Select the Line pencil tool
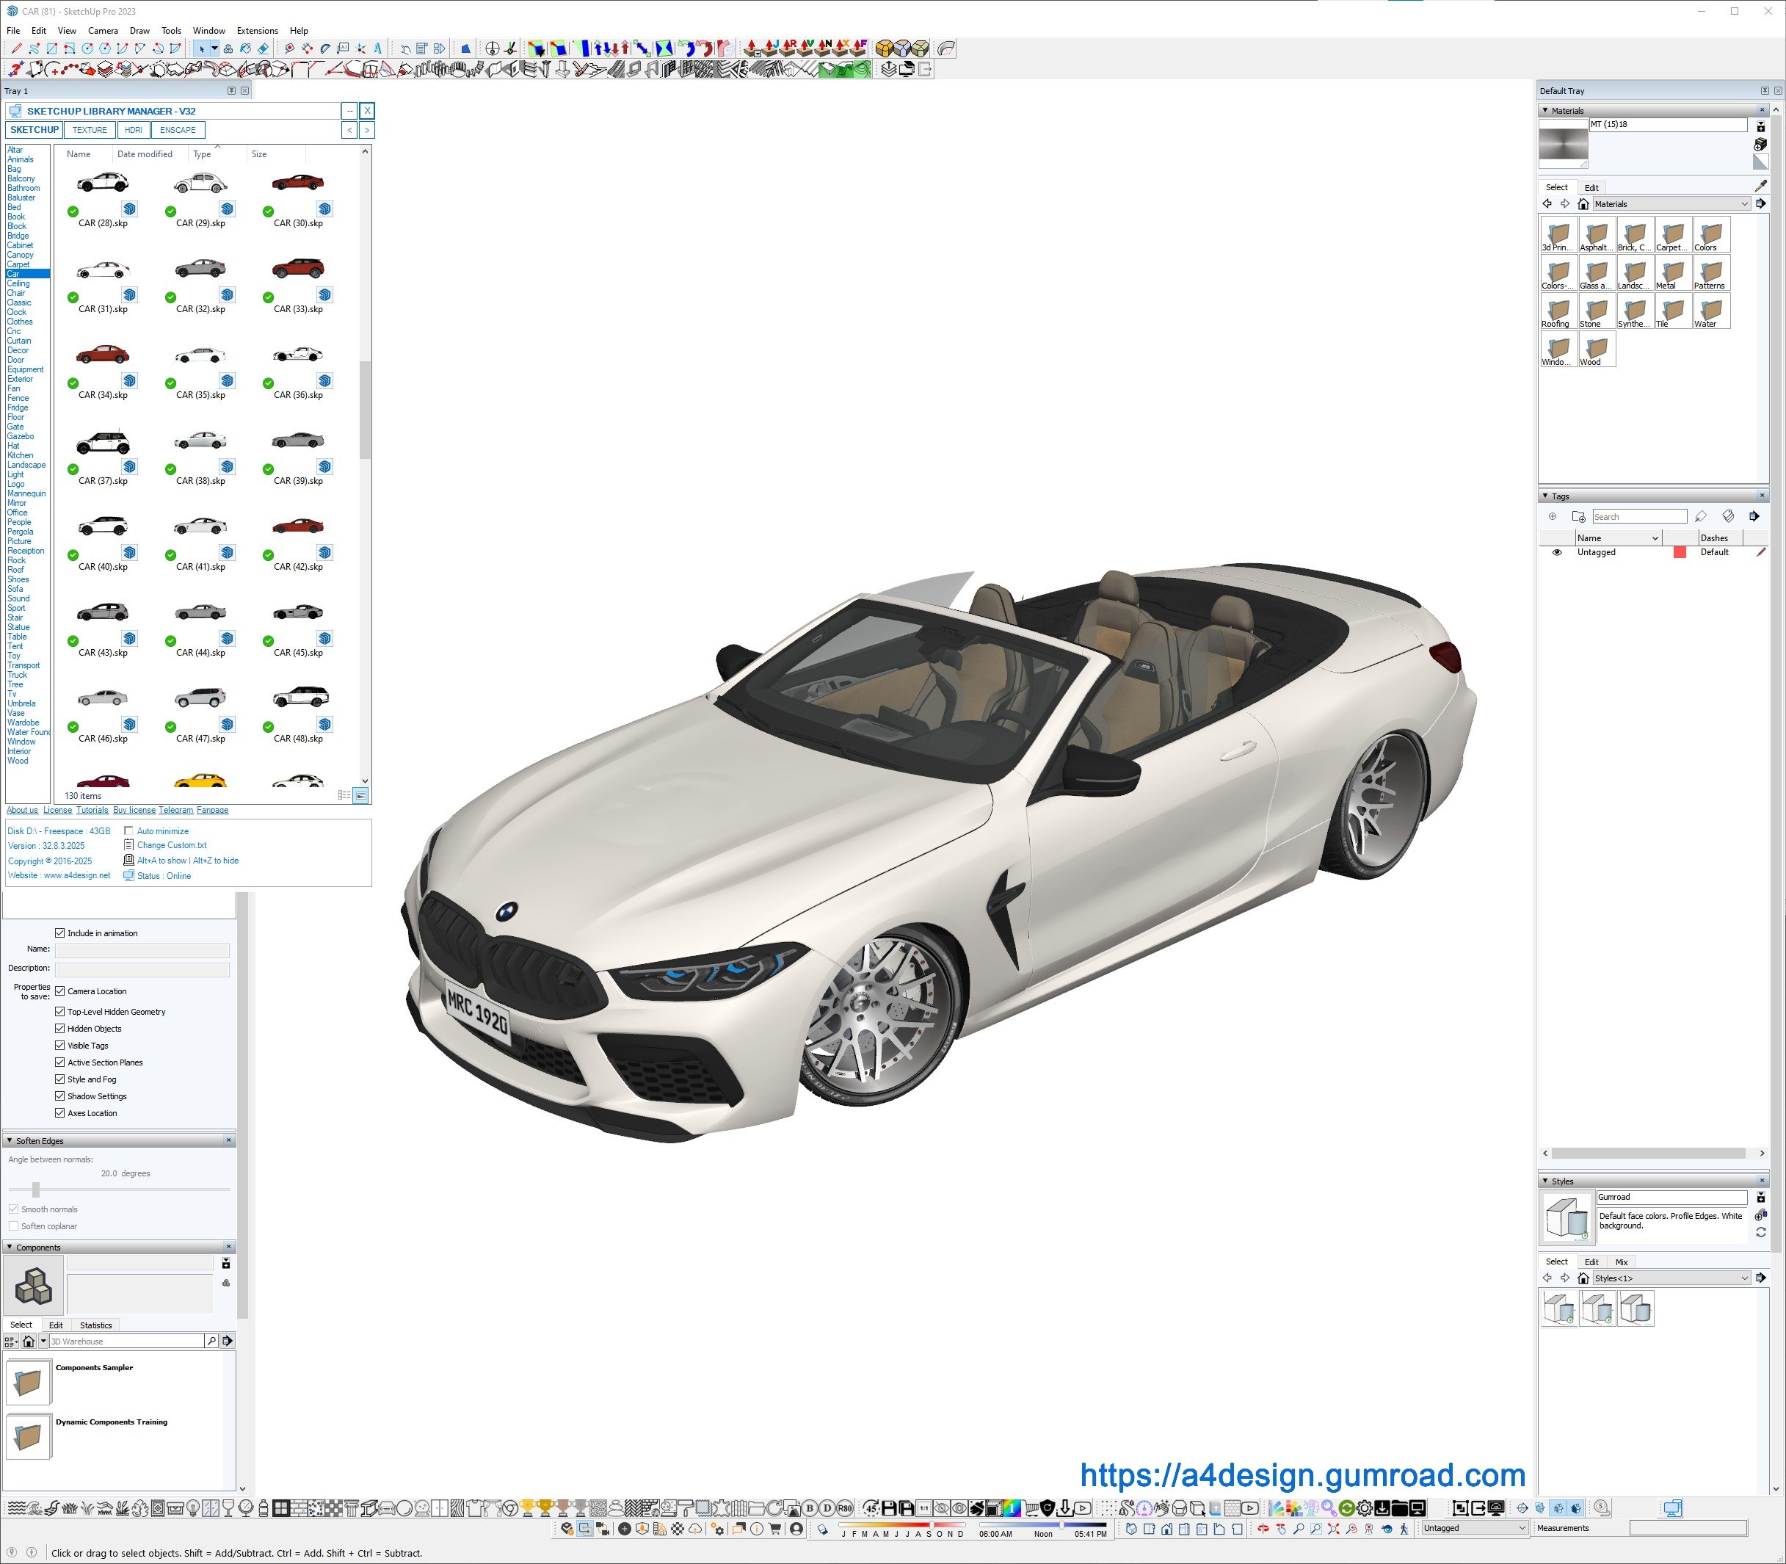 [x=17, y=49]
